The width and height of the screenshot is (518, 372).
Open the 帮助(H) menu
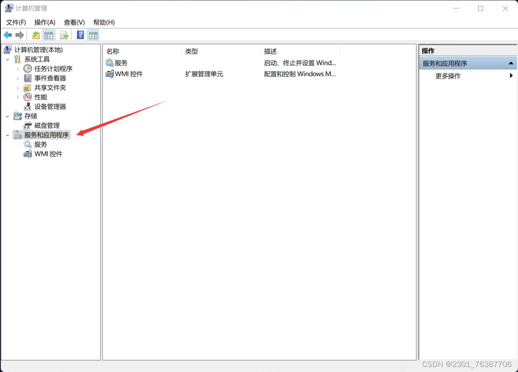(104, 22)
